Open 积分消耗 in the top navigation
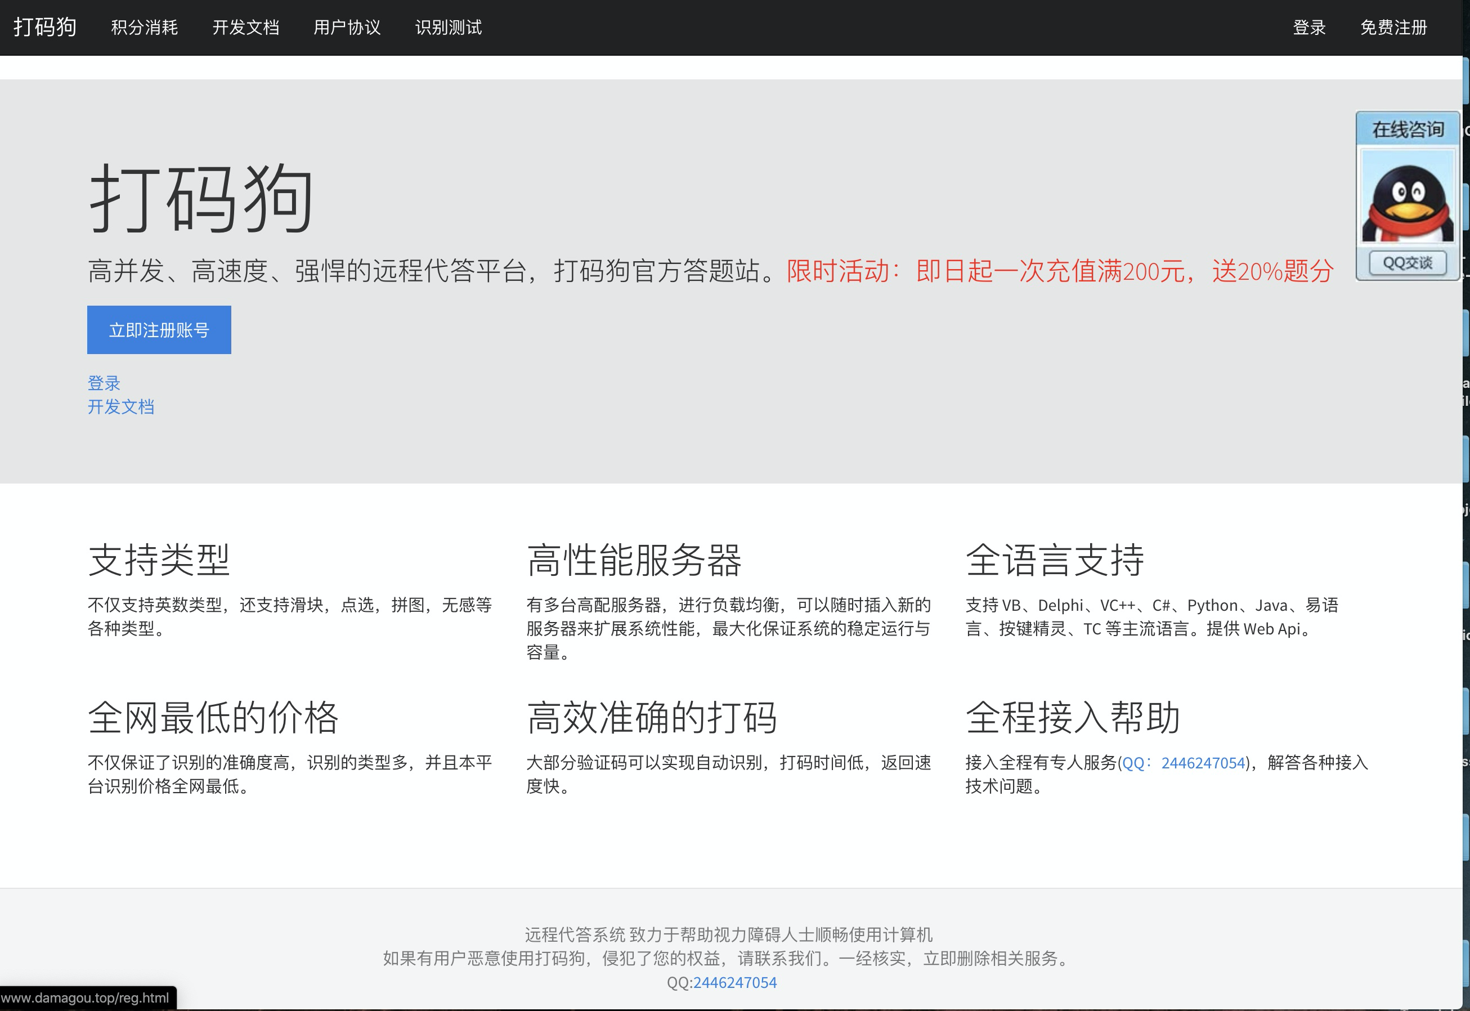This screenshot has height=1011, width=1470. tap(145, 27)
